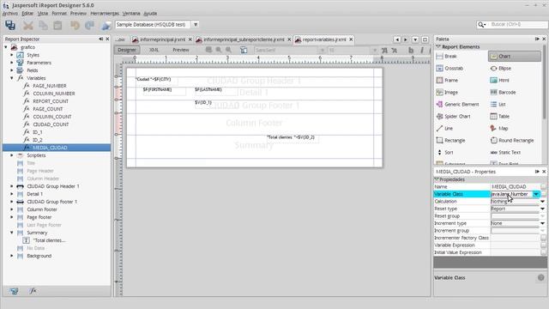Select the Static Text palette element
This screenshot has width=549, height=309.
click(x=505, y=153)
